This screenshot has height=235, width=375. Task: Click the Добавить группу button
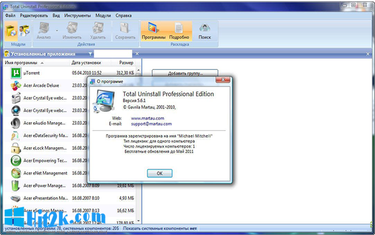point(185,73)
